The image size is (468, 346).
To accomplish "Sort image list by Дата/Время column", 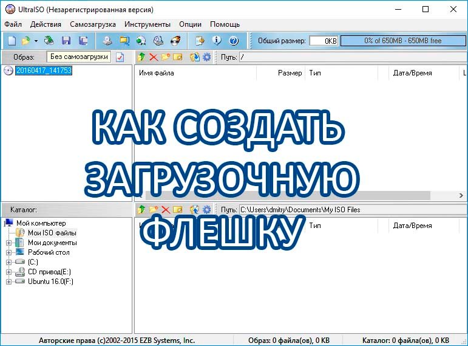I will 424,73.
